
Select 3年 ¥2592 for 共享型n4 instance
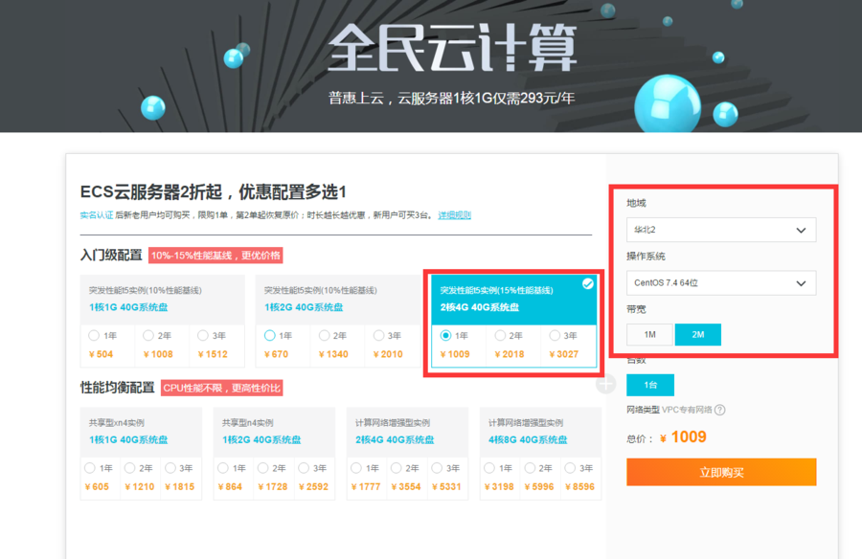pyautogui.click(x=304, y=468)
